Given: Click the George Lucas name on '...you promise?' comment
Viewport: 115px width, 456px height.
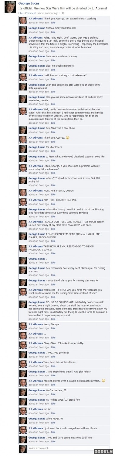Looking at the screenshot, I should coord(36,352).
